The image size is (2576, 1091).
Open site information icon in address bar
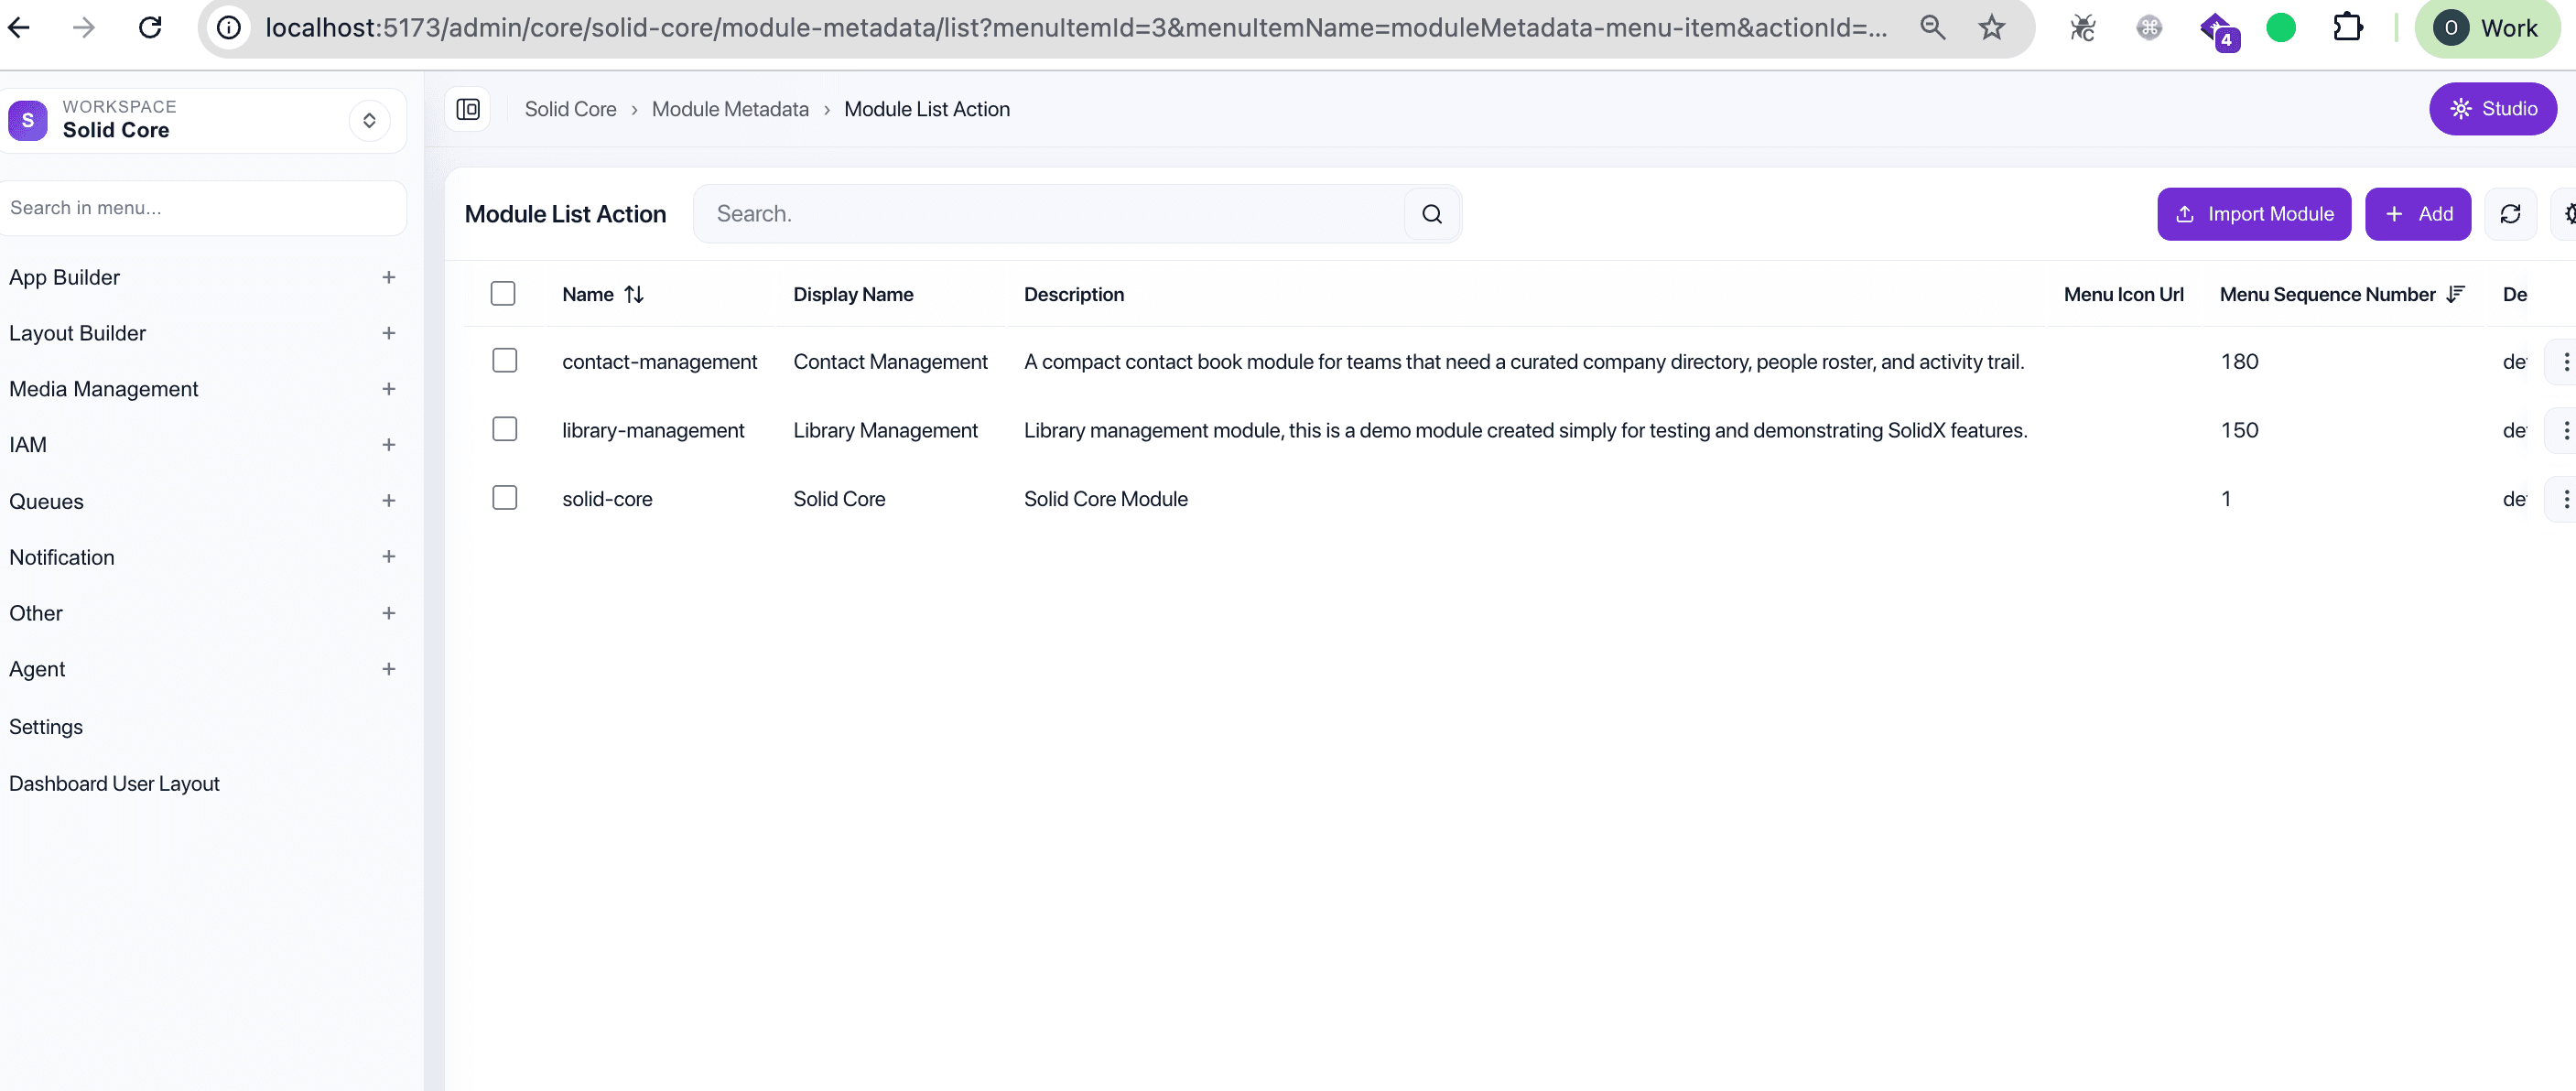(x=229, y=27)
